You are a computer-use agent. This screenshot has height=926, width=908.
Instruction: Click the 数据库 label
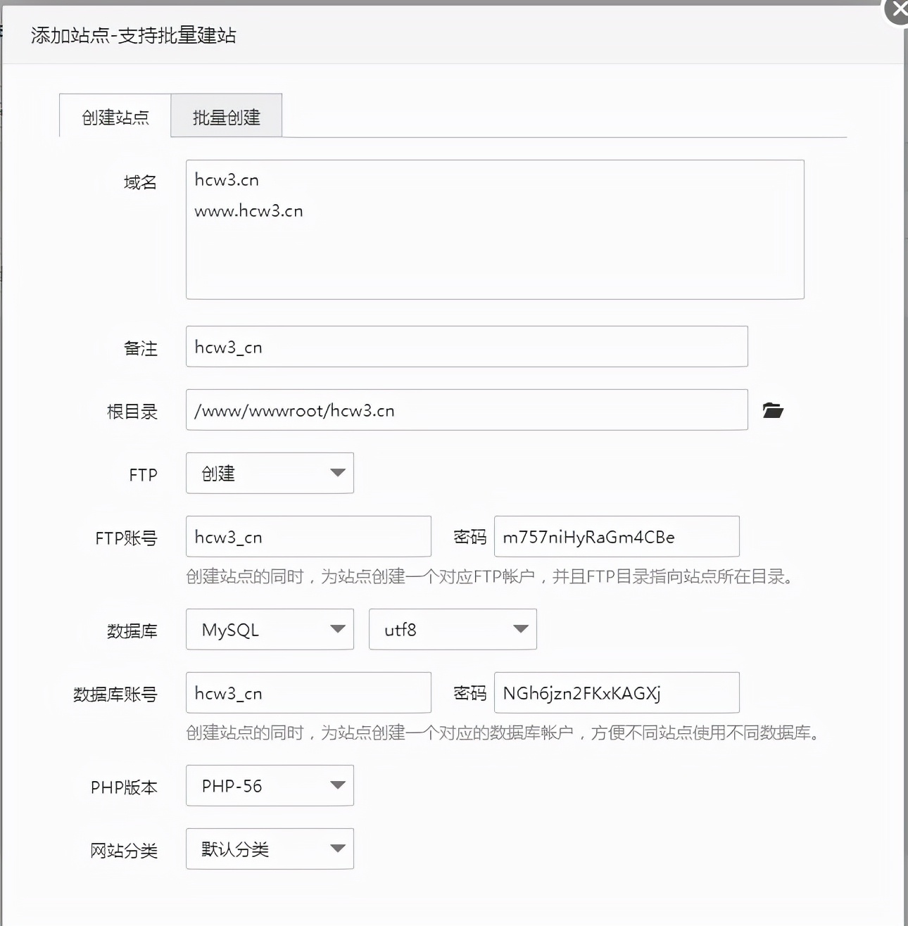132,631
